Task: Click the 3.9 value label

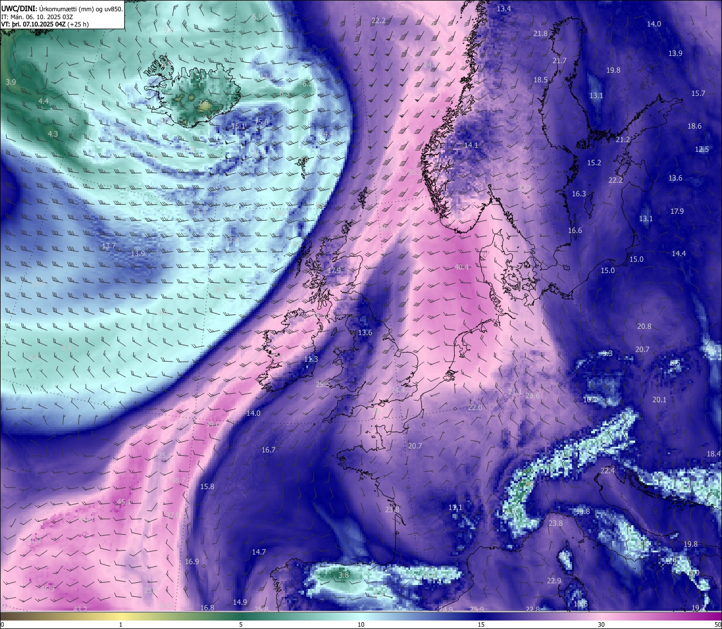Action: pyautogui.click(x=11, y=82)
